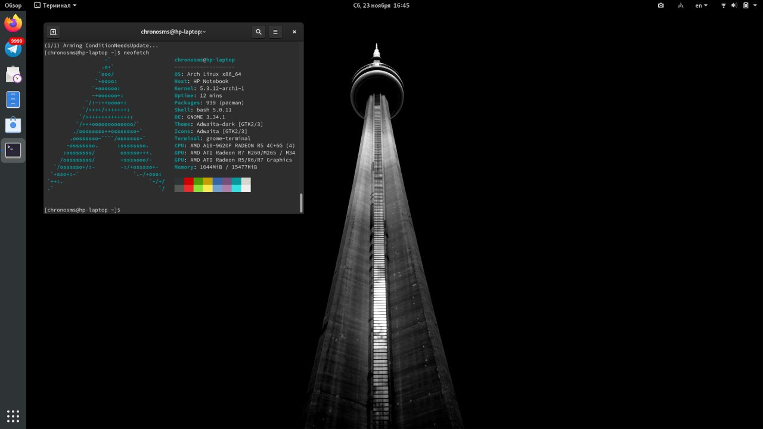The height and width of the screenshot is (429, 763).
Task: Click terminal title chronosms@hp-laptop:~
Action: [x=173, y=32]
